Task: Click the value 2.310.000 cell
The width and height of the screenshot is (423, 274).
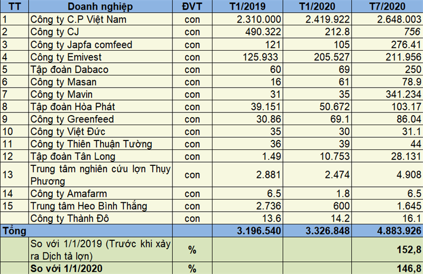Action: click(247, 20)
